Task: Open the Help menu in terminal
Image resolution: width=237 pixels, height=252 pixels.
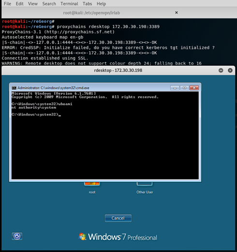Action: tap(101, 3)
